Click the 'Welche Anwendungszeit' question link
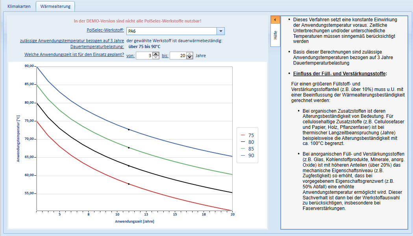This screenshot has width=413, height=236. [74, 55]
